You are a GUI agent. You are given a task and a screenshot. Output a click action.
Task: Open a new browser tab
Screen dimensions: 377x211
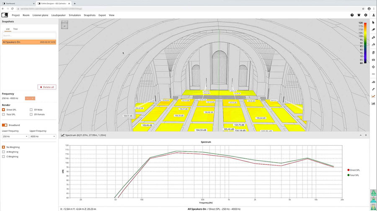click(75, 4)
